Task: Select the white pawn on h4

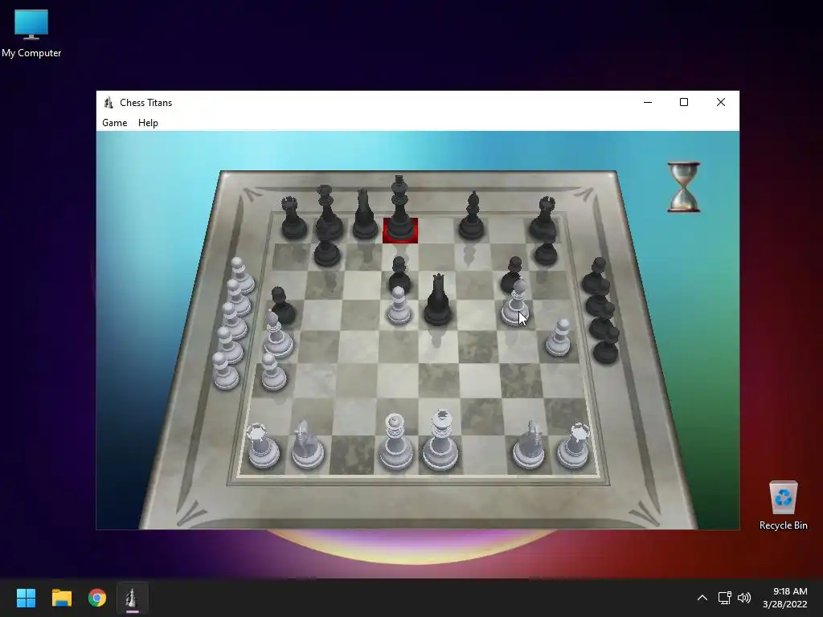Action: click(x=559, y=338)
